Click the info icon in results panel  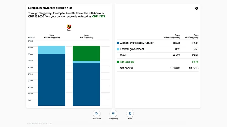tap(196, 8)
